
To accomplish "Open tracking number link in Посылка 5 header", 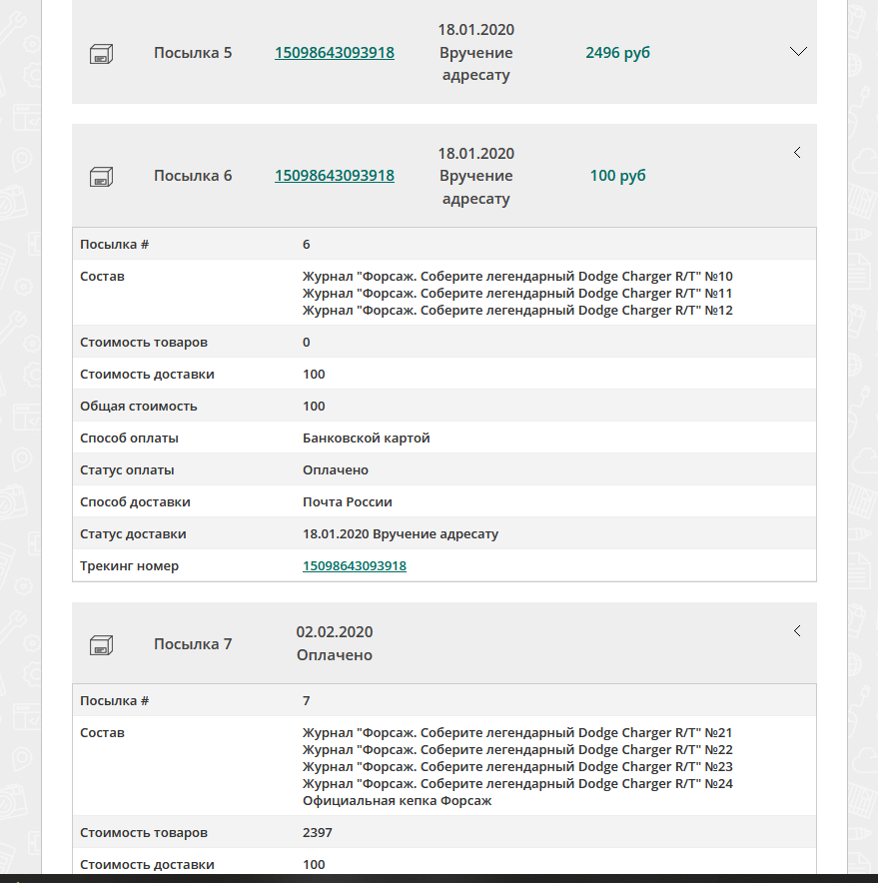I will pos(335,53).
